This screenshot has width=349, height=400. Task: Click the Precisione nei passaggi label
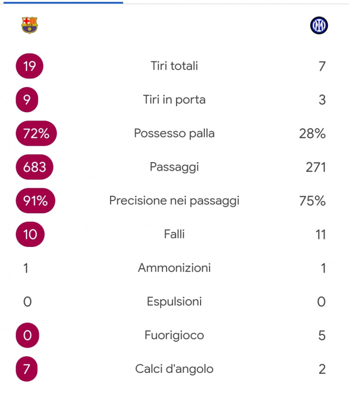click(x=174, y=201)
